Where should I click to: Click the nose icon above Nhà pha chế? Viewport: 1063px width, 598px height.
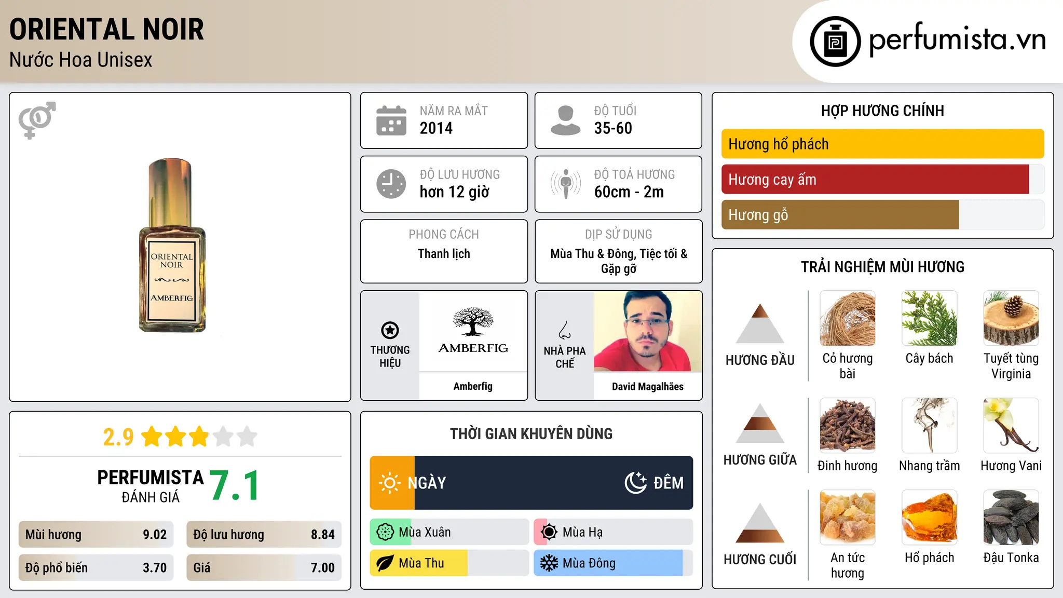click(565, 330)
